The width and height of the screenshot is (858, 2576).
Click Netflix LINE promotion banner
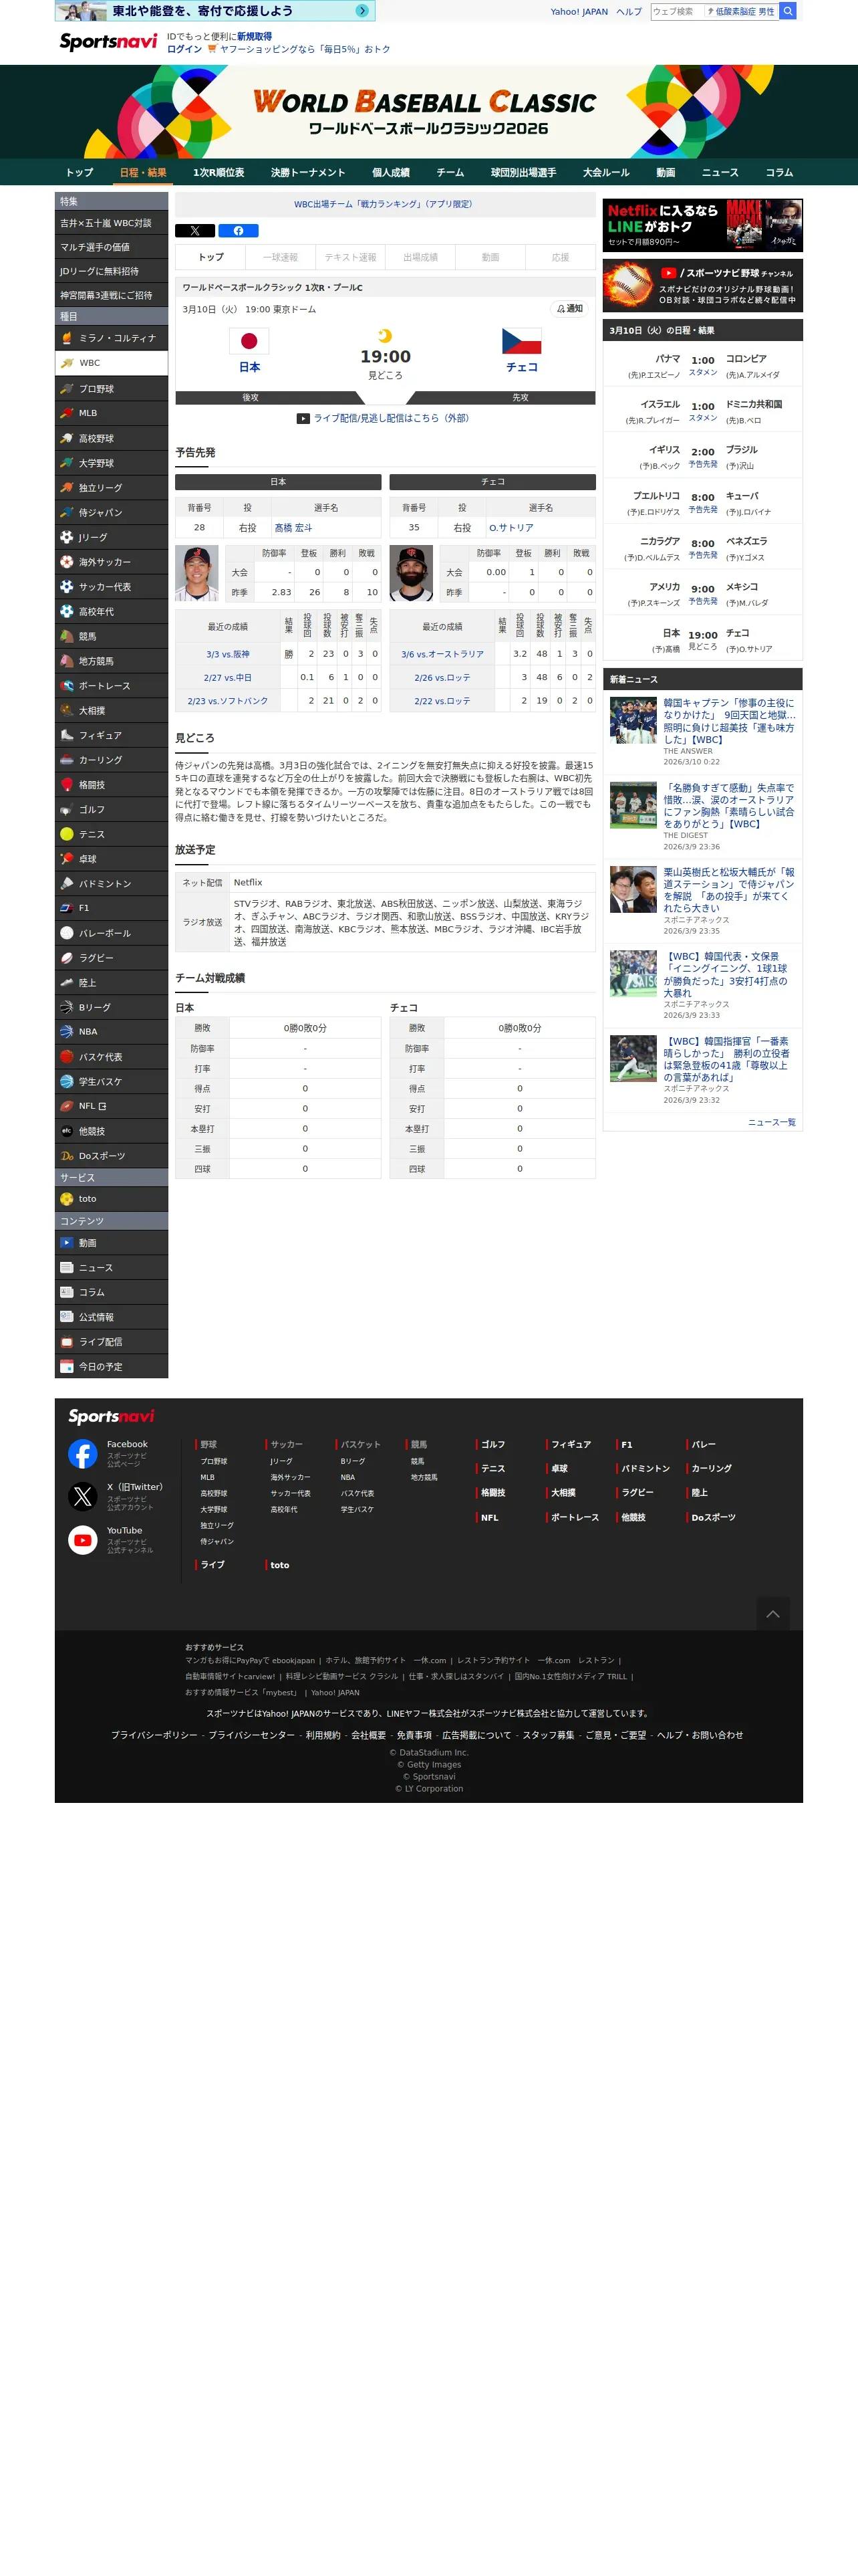[702, 225]
